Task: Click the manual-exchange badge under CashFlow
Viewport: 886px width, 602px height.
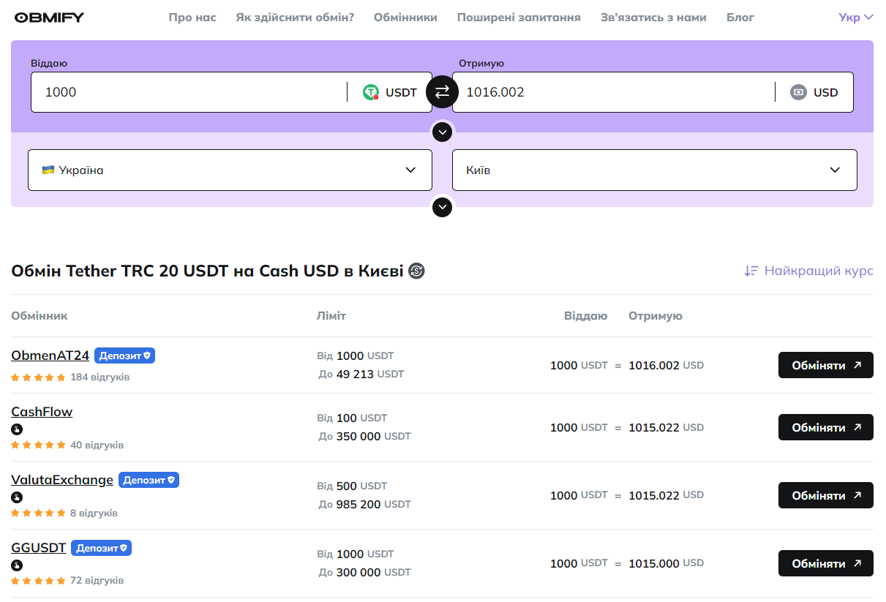Action: click(x=17, y=429)
